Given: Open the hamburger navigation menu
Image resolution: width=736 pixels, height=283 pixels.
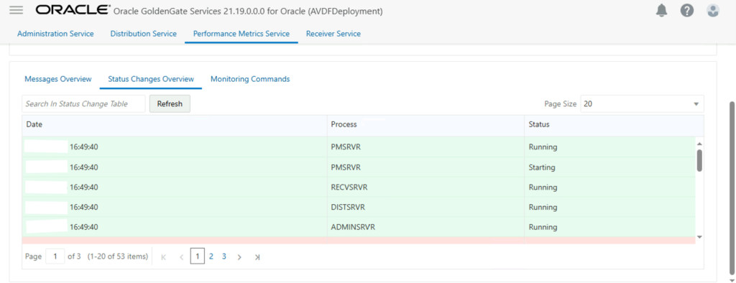Looking at the screenshot, I should coord(16,10).
